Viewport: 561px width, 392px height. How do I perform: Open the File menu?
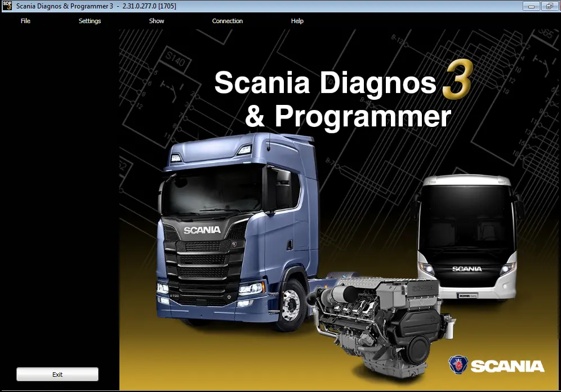[x=25, y=21]
